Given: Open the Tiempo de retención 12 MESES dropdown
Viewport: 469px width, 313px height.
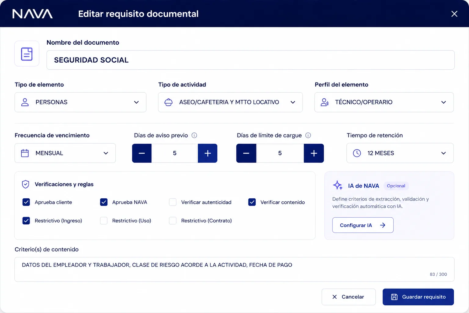Looking at the screenshot, I should tap(400, 153).
